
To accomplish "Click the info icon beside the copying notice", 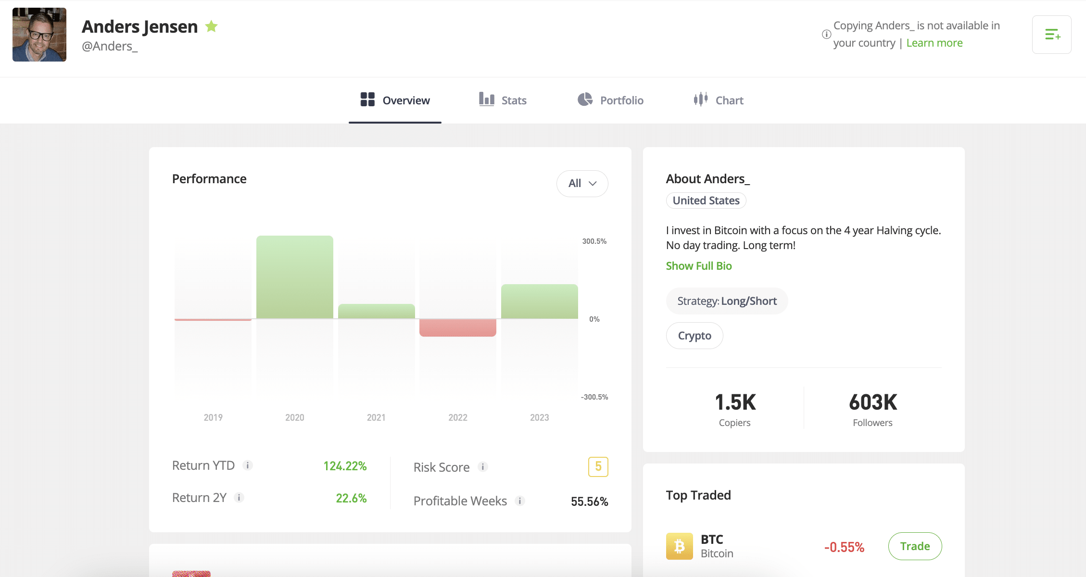I will pos(826,34).
